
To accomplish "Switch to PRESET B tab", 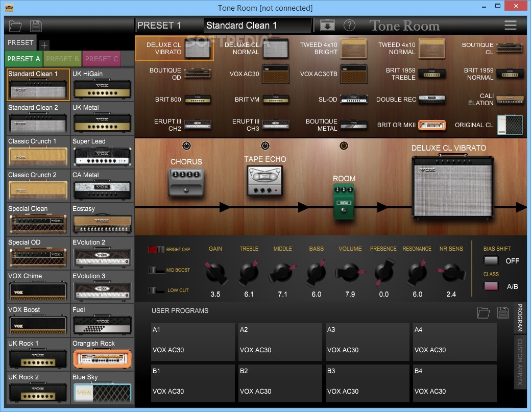I will (62, 59).
